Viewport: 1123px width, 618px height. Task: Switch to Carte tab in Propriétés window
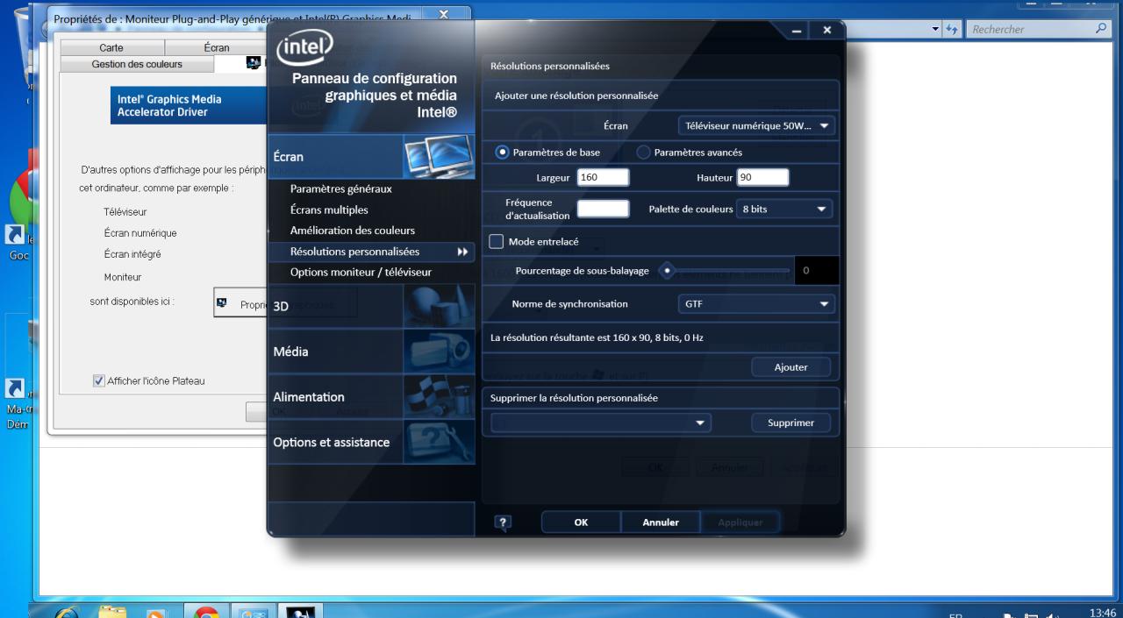(111, 48)
